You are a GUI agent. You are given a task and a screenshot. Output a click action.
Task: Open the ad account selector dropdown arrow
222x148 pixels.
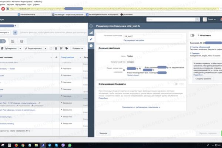16,26
